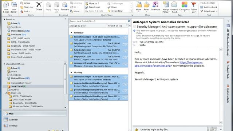Apply the Done quick step
The image size is (233, 131).
tap(112, 7)
